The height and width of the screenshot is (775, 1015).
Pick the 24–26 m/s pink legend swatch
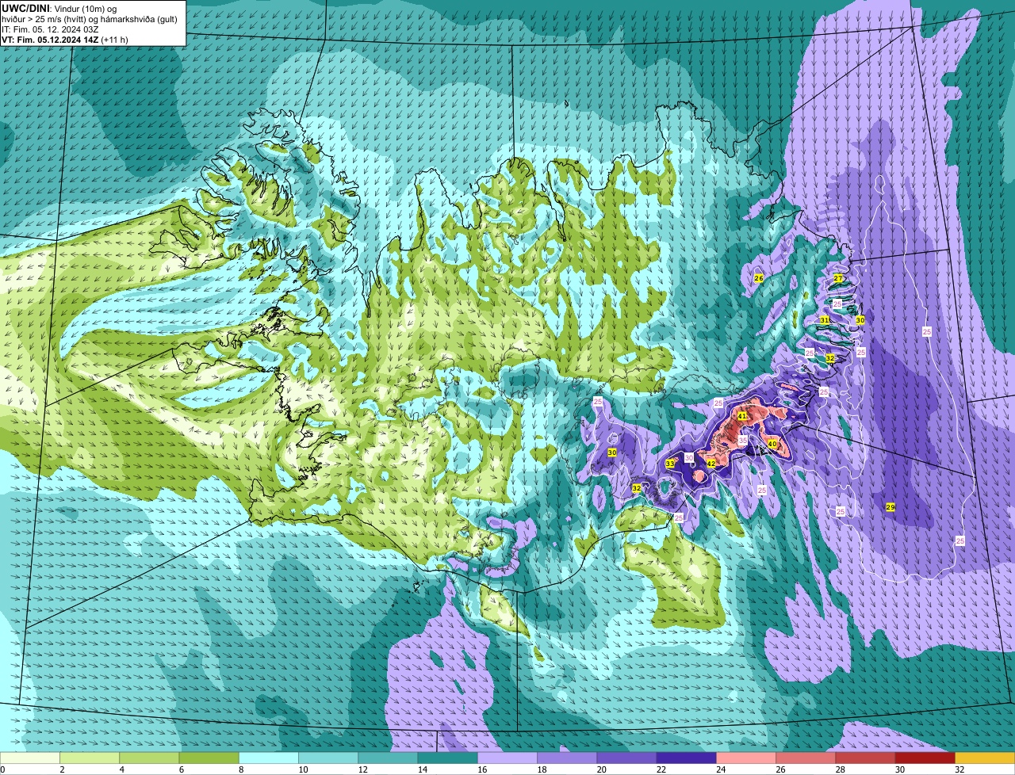click(x=746, y=758)
